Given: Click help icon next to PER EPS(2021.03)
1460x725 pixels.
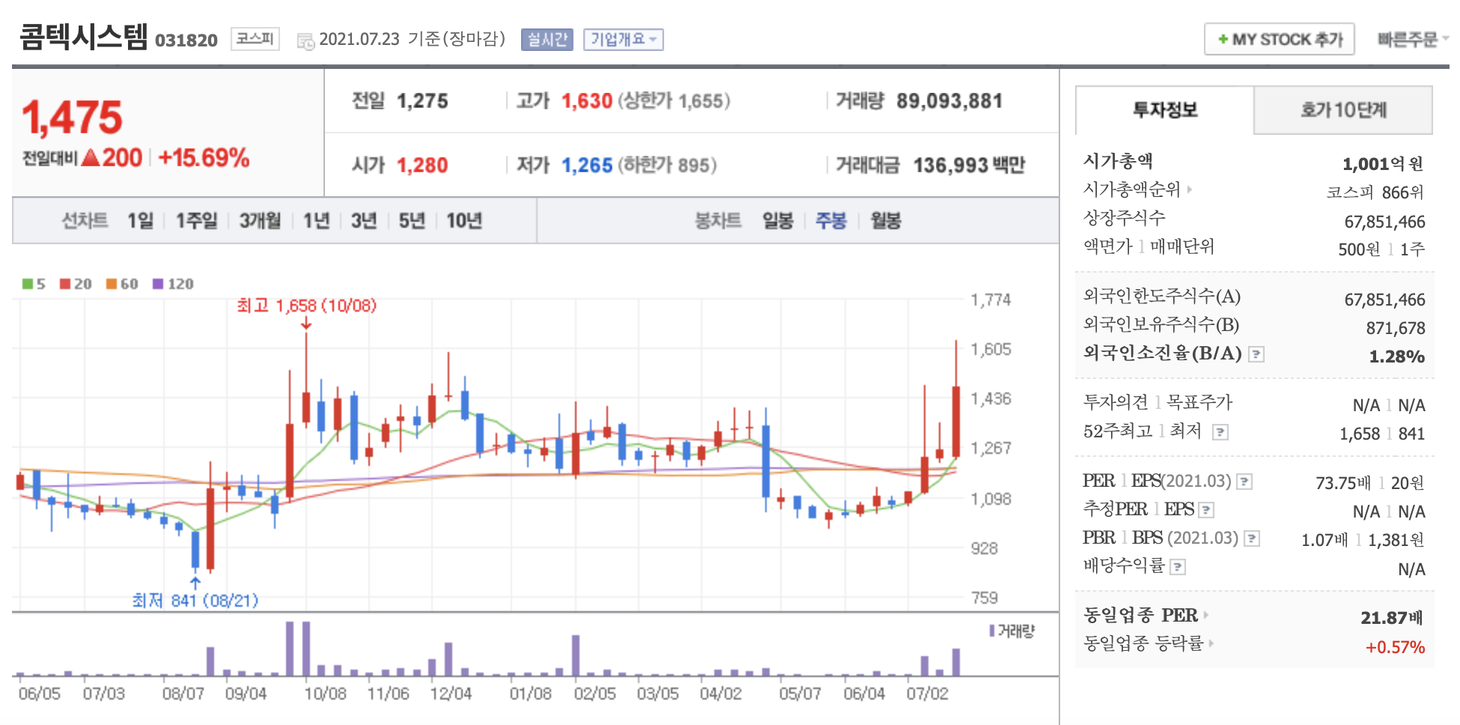Looking at the screenshot, I should (1244, 482).
